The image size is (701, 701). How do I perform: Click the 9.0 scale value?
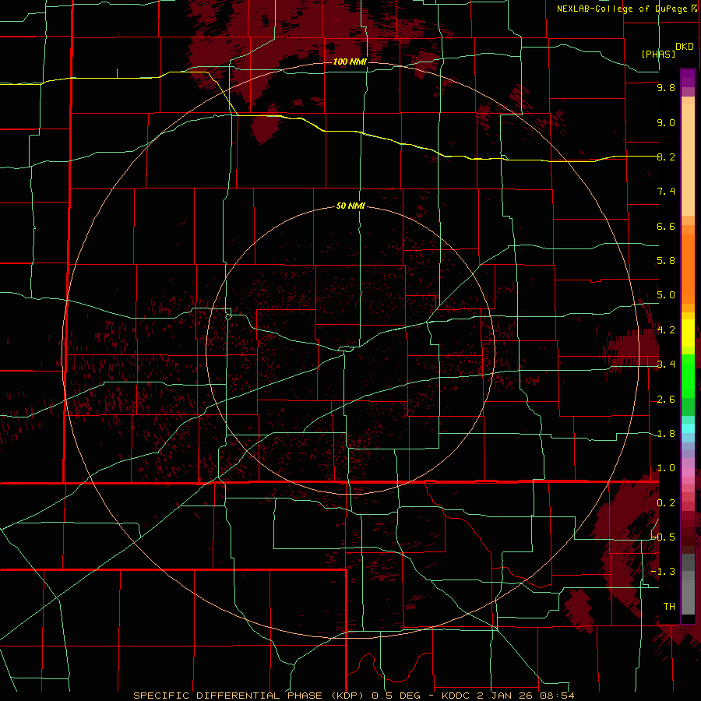(x=666, y=122)
